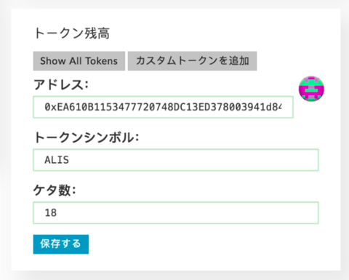Place cursor in the 0xEA610B address text
The width and height of the screenshot is (349, 280).
[x=163, y=107]
